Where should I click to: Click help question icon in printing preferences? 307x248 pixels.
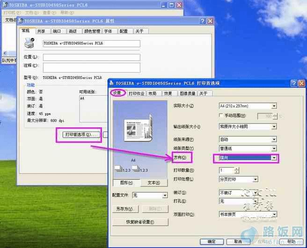pos(294,83)
